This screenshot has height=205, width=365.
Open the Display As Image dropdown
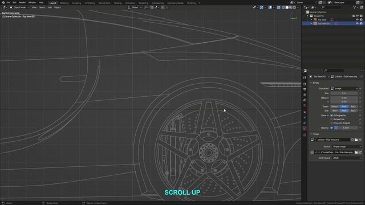tap(344, 89)
